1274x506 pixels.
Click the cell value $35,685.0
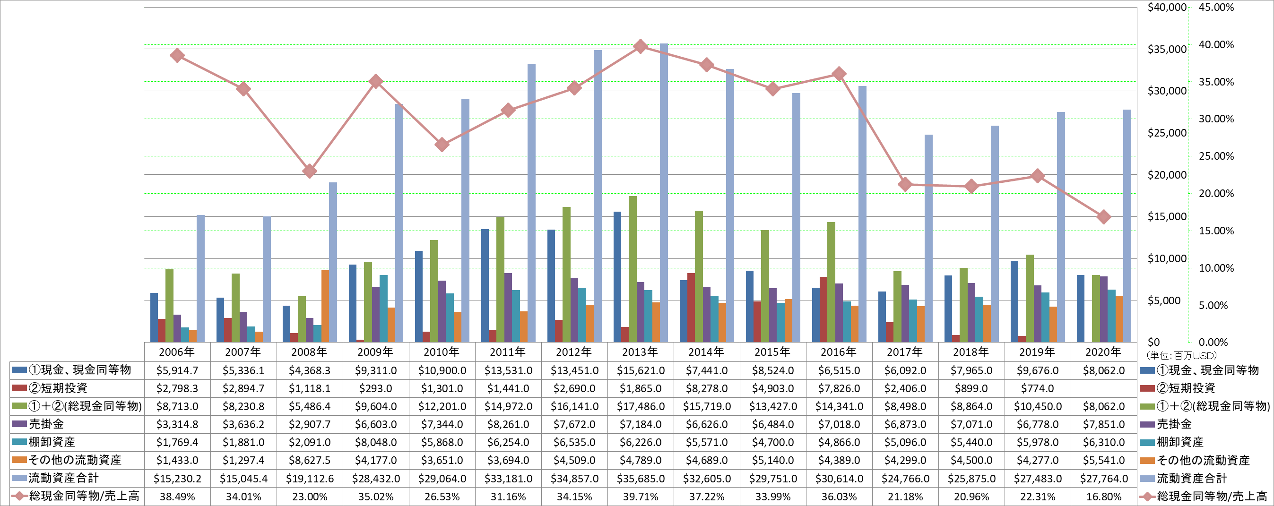641,479
